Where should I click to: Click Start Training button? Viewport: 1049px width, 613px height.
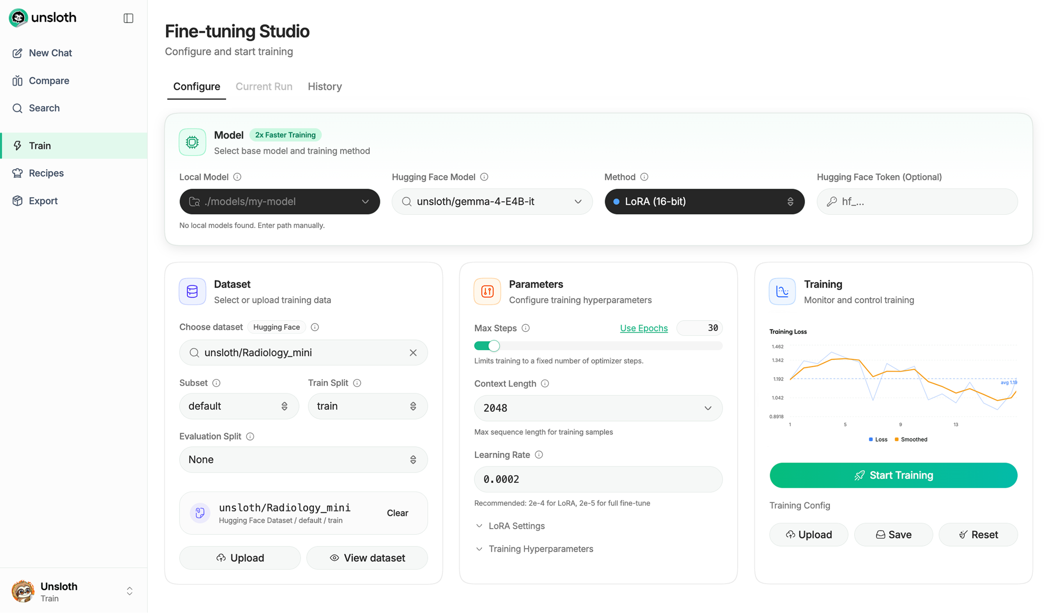coord(893,475)
